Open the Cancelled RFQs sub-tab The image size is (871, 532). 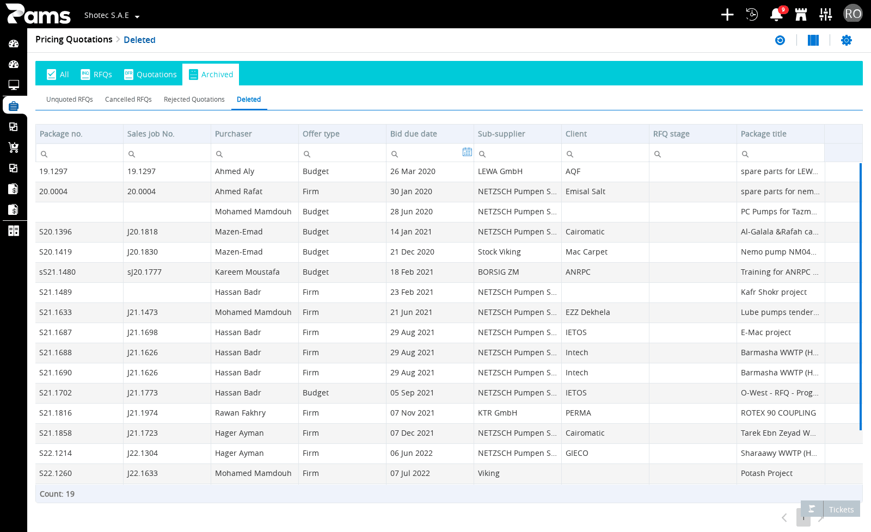point(128,100)
